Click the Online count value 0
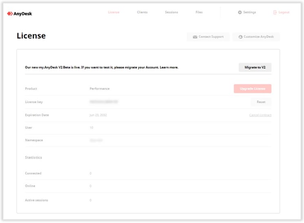The image size is (304, 223). click(x=91, y=186)
